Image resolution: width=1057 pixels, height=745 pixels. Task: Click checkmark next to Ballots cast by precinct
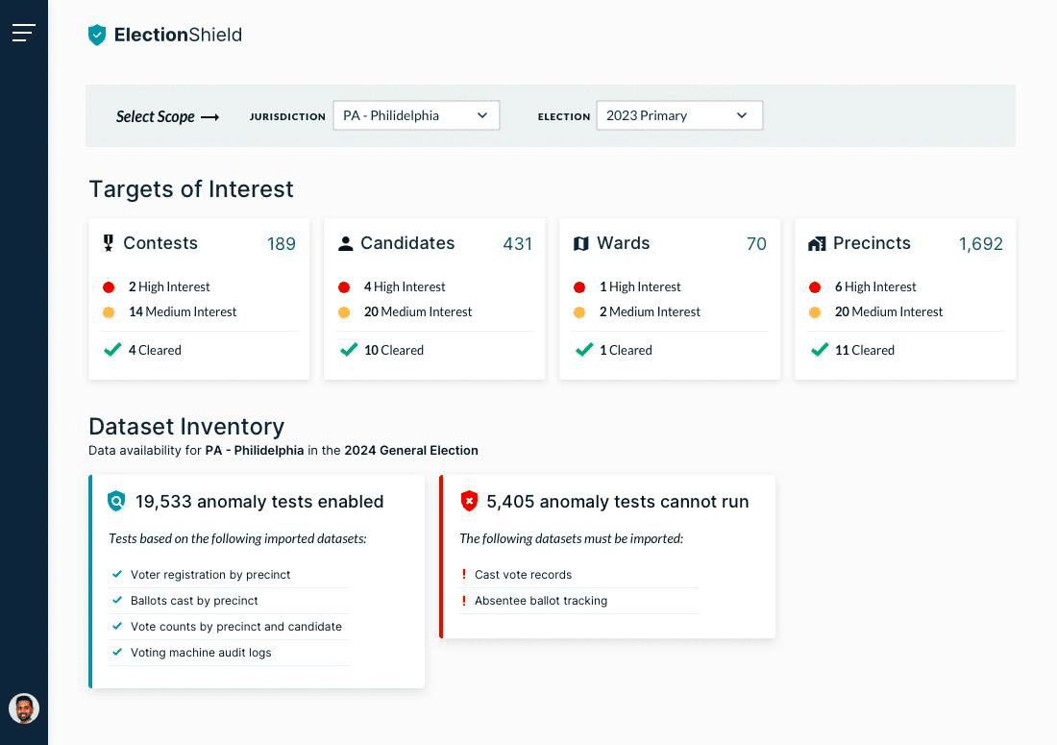pyautogui.click(x=117, y=600)
